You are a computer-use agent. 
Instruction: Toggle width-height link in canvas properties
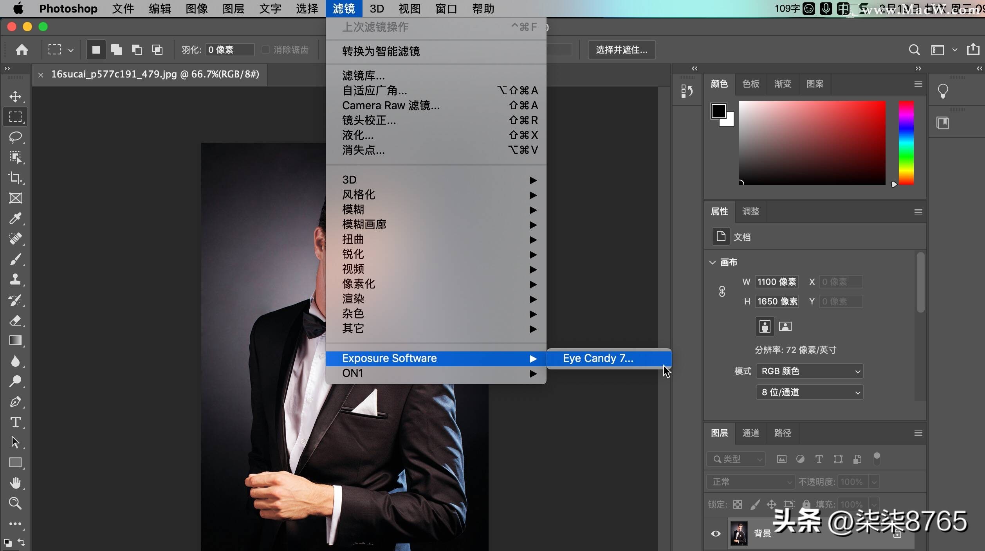tap(722, 291)
